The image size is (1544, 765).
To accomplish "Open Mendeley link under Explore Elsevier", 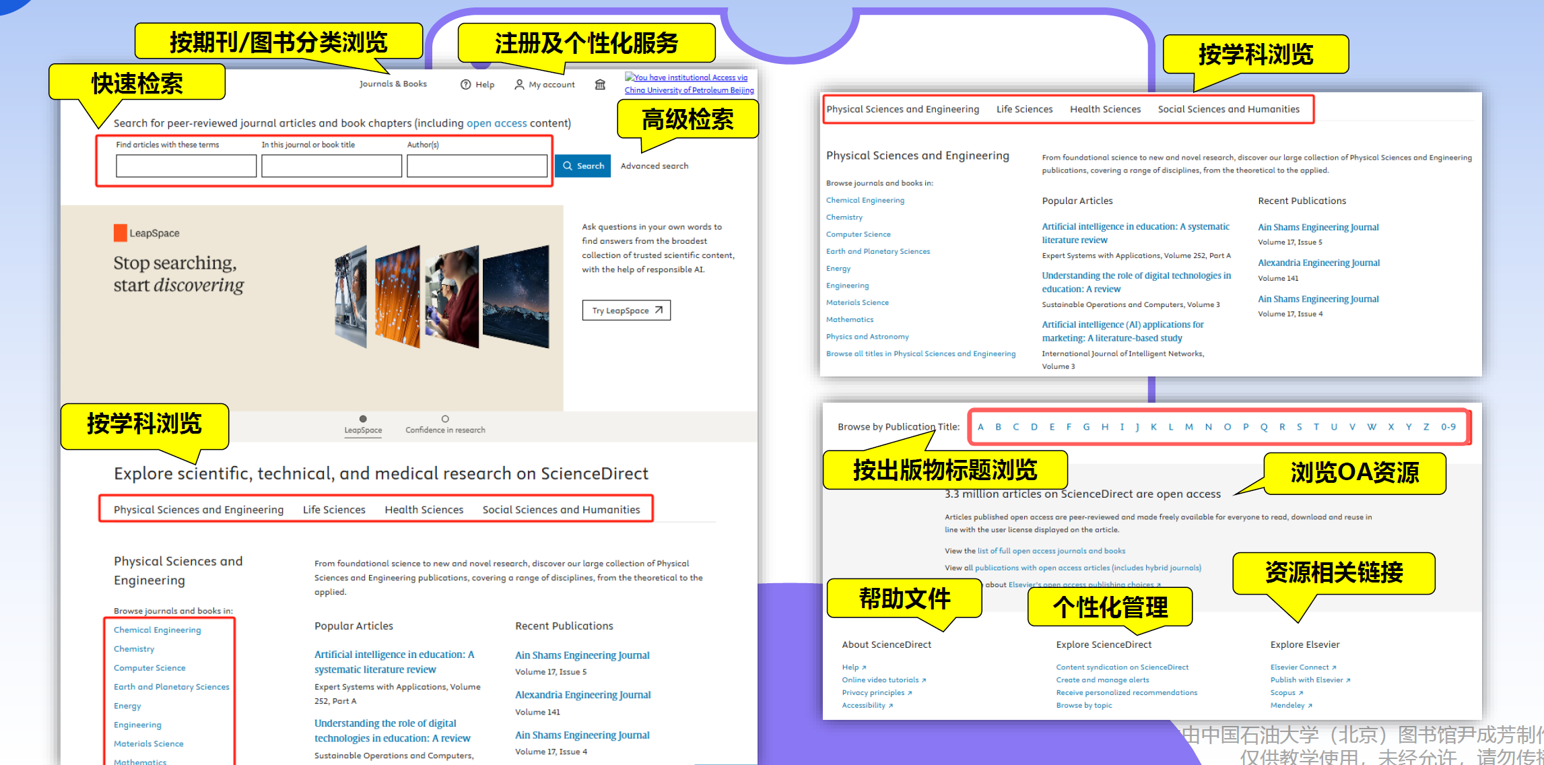I will tap(1291, 706).
